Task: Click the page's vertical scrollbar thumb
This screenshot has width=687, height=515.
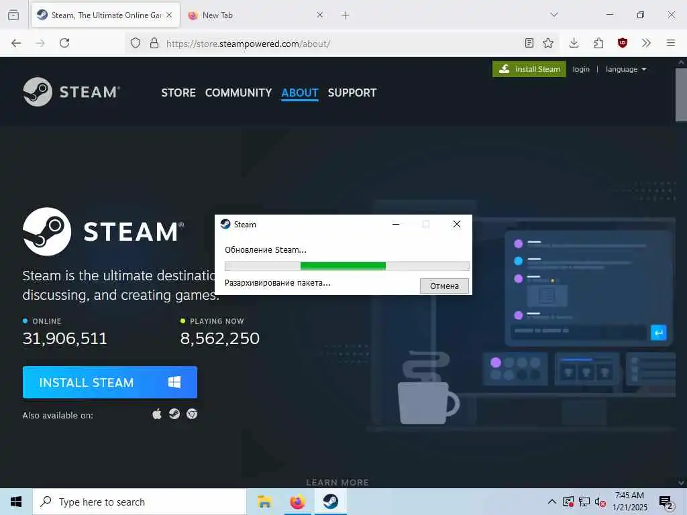Action: [x=681, y=94]
